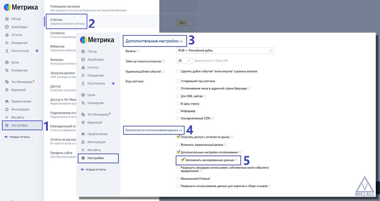Viewport: 380px width, 201px height.
Task: Click the Метрика logo in the back window
Action: (x=21, y=8)
